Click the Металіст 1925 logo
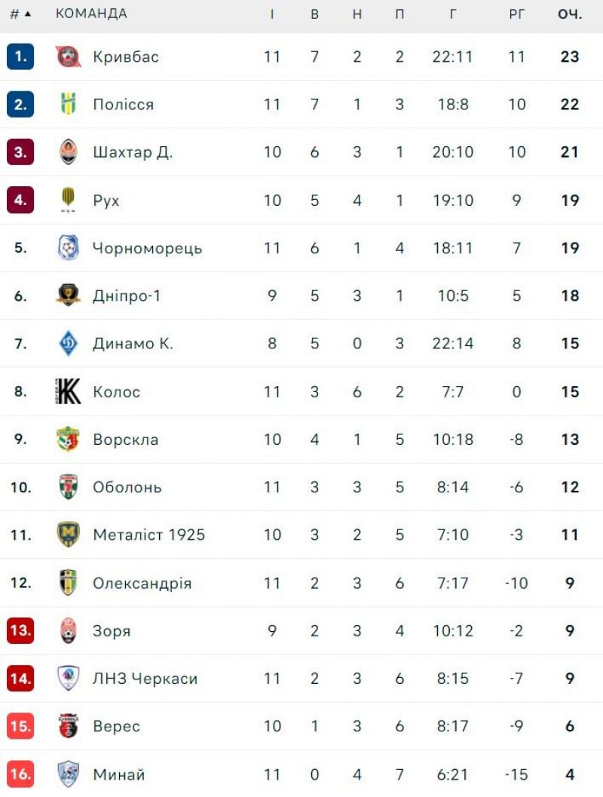The width and height of the screenshot is (603, 797). [68, 535]
